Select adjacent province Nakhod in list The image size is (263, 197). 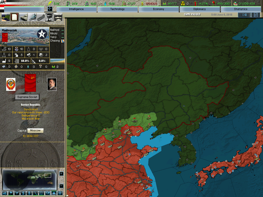(x=55, y=30)
